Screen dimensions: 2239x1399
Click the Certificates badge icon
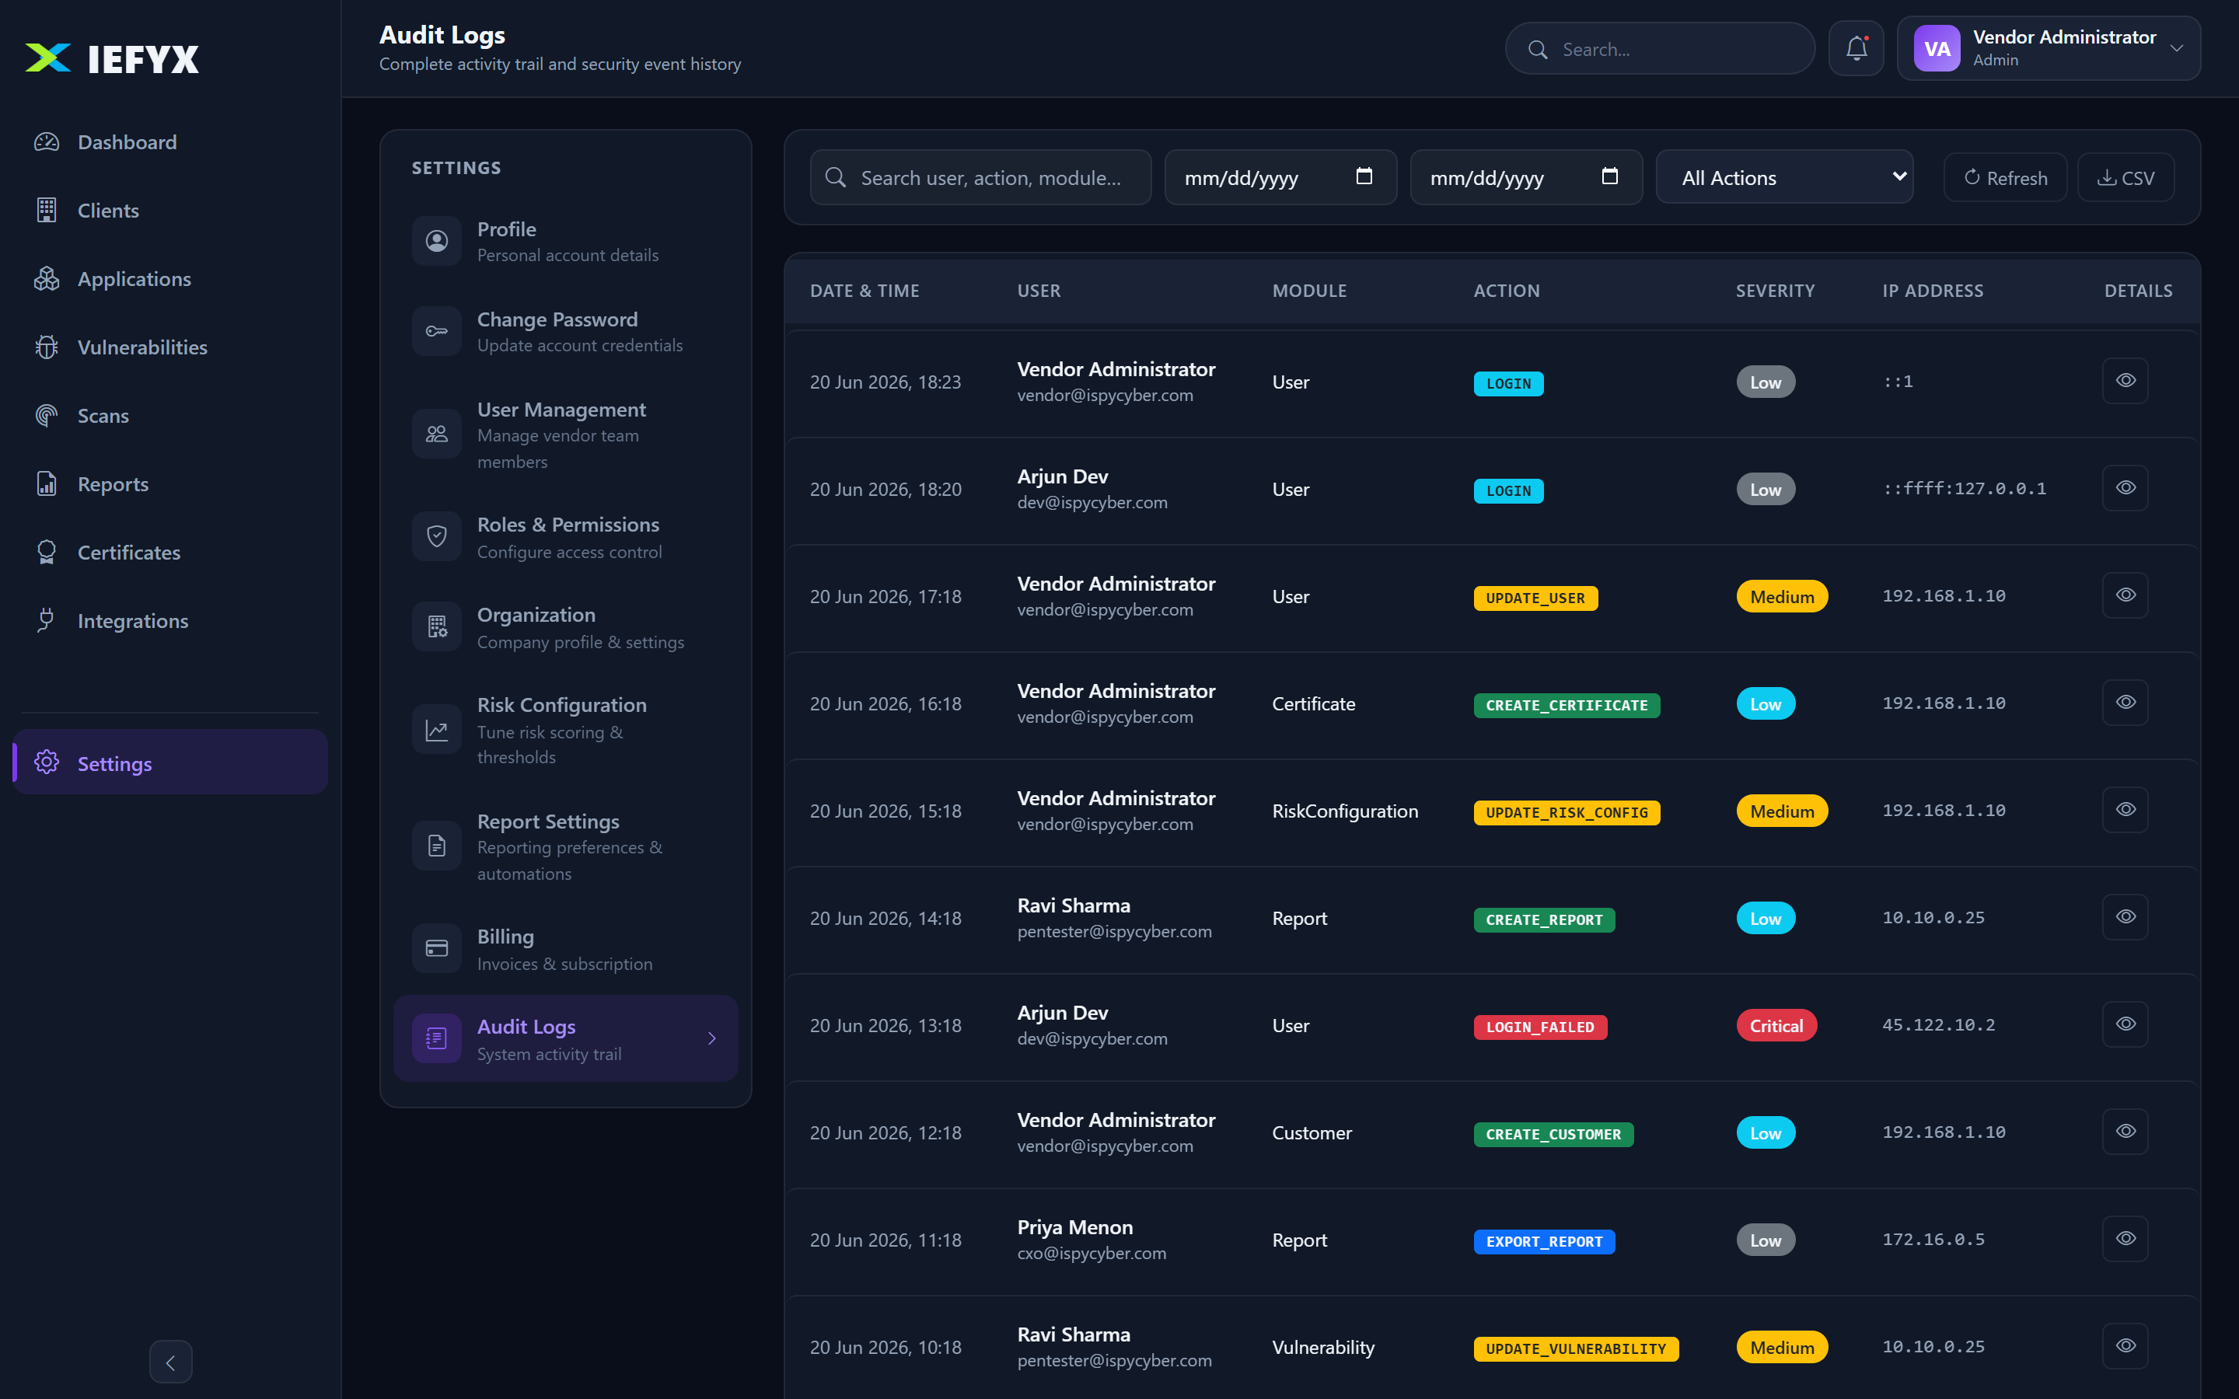tap(47, 553)
